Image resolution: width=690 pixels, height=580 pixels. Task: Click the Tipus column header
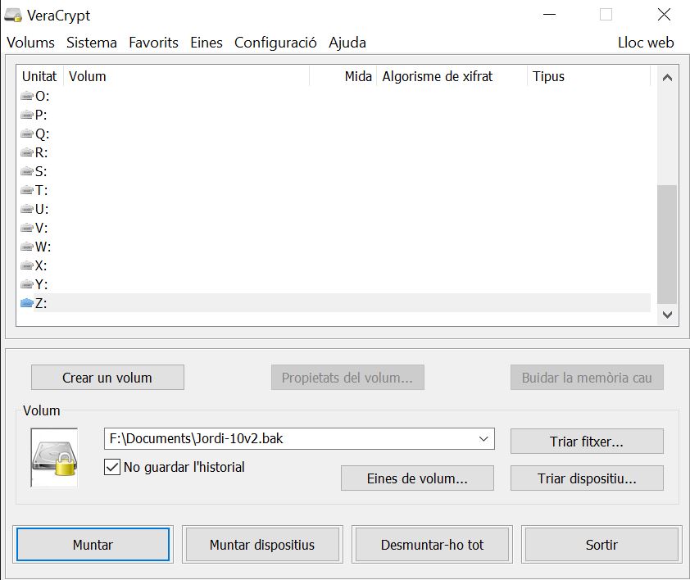pos(588,76)
